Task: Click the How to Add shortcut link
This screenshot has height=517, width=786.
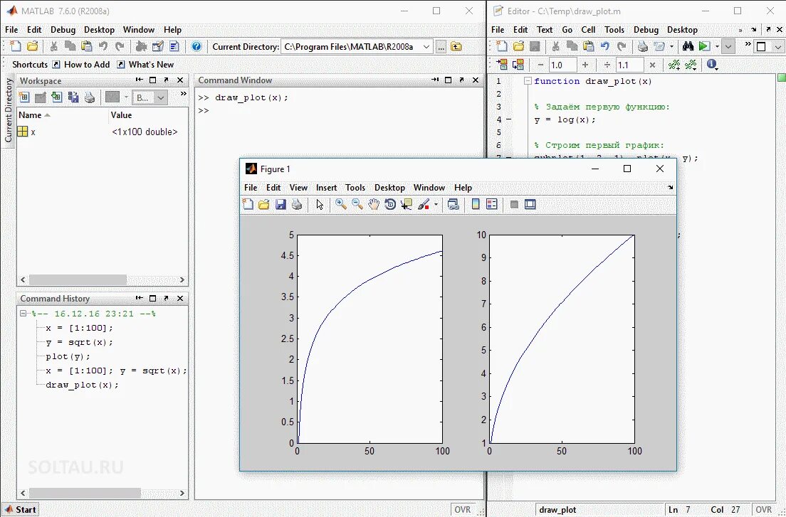Action: coord(80,65)
